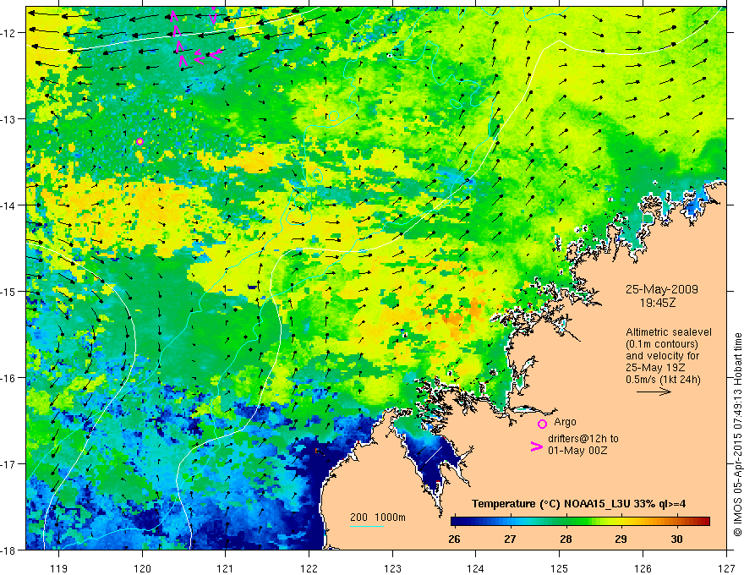Click latitude axis label '-18'
744x575 pixels.
tap(8, 550)
